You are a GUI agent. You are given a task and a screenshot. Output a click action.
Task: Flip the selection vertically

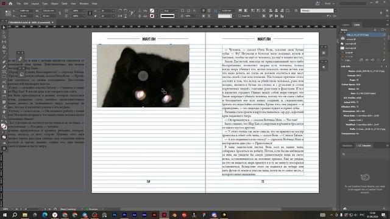point(126,16)
